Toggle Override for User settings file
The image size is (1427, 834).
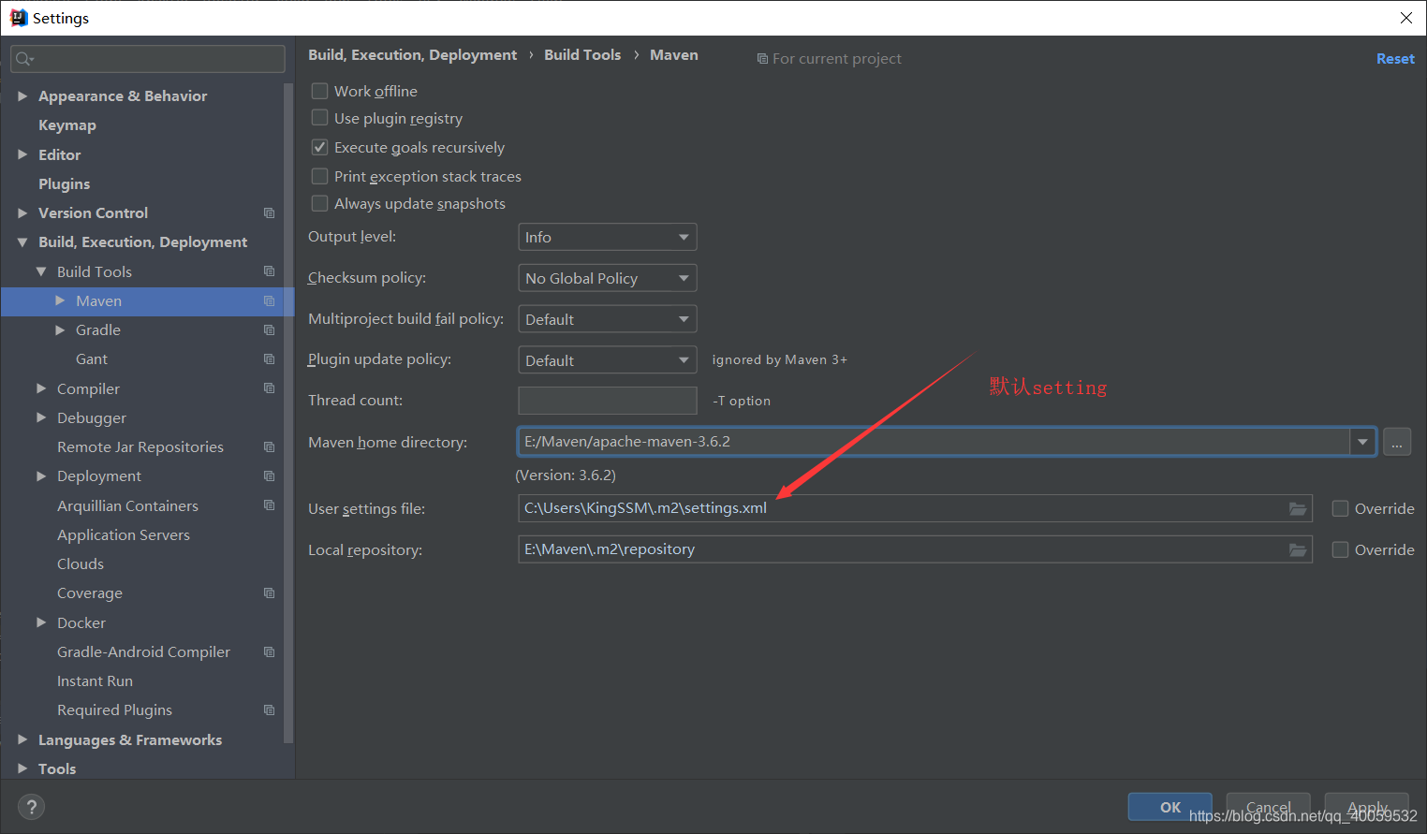click(x=1340, y=508)
